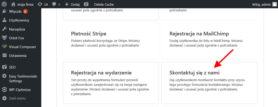Click the admin avatar icon

[x=274, y=4]
